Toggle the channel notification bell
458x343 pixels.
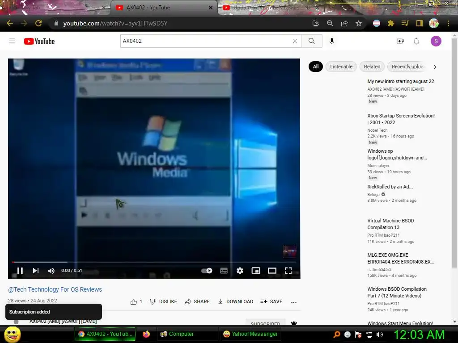[294, 323]
